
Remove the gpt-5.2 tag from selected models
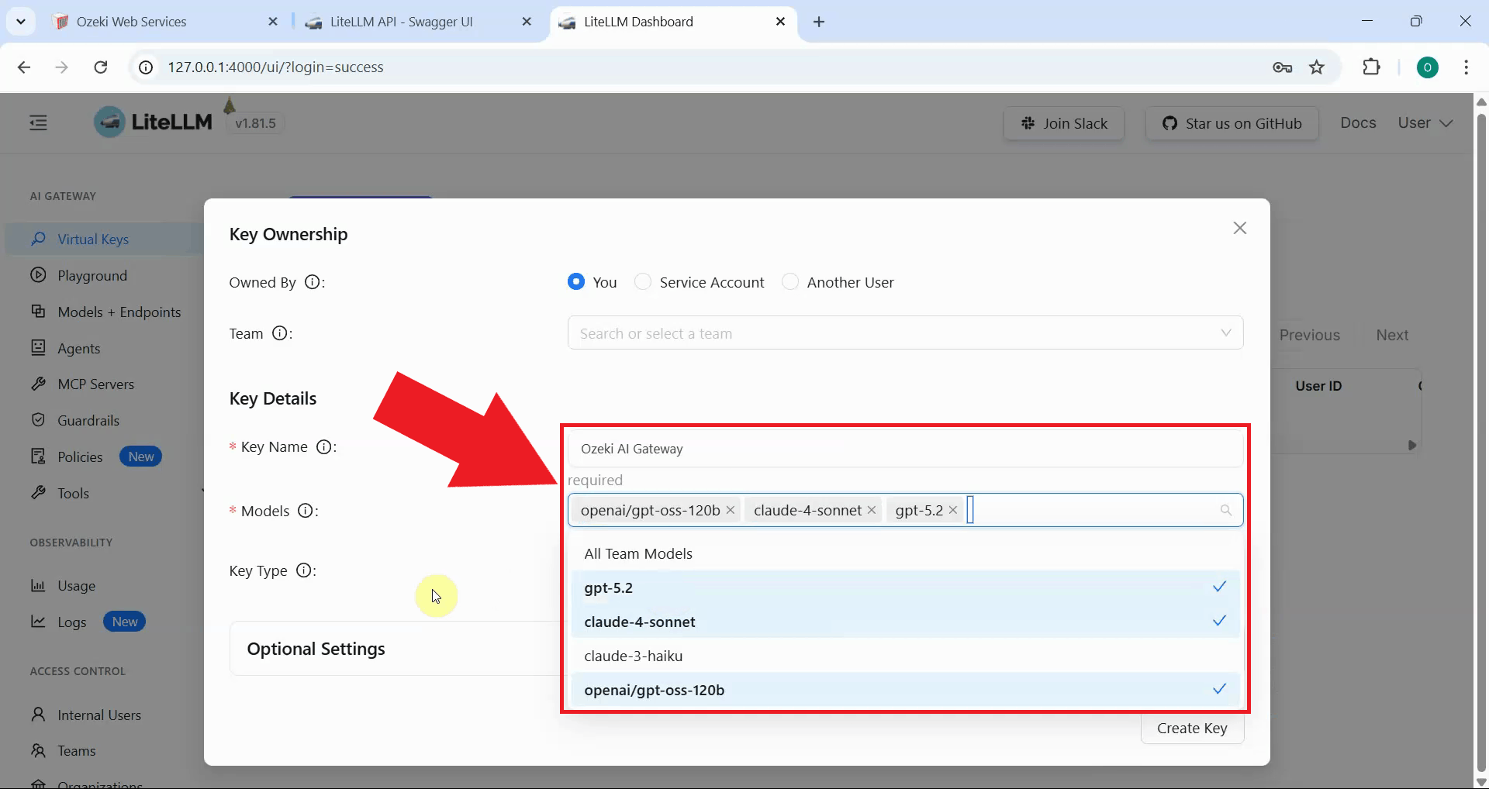coord(953,510)
